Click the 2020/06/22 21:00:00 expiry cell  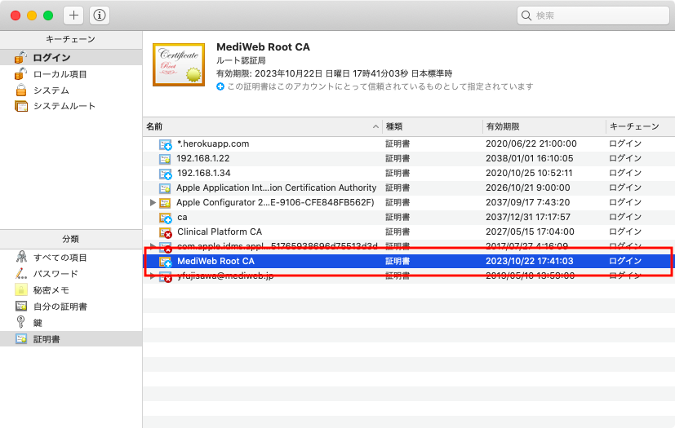(531, 143)
